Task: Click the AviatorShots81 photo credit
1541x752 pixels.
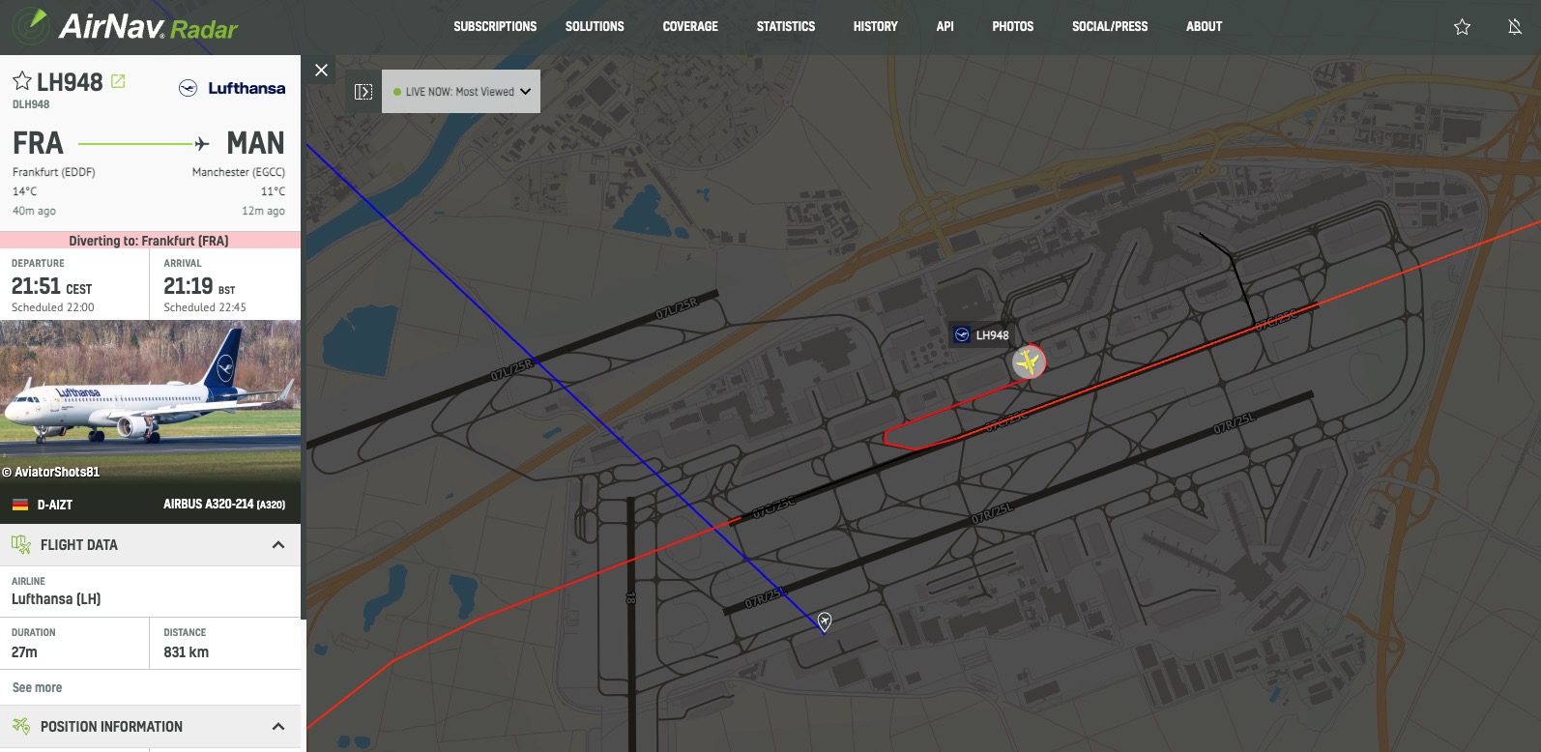Action: tap(50, 472)
